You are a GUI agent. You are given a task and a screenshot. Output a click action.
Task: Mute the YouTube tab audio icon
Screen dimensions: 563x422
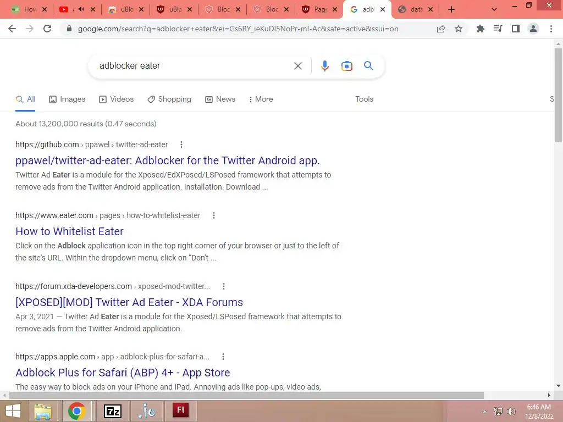(81, 9)
